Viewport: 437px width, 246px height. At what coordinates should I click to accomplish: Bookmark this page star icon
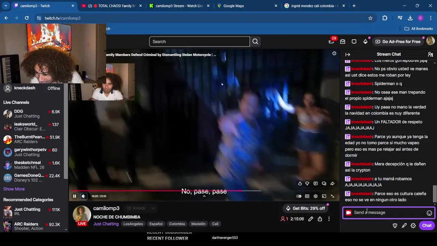coord(370,18)
